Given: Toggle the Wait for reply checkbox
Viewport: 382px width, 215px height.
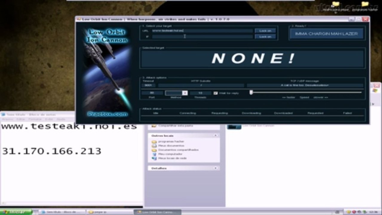Looking at the screenshot, I should [x=215, y=93].
